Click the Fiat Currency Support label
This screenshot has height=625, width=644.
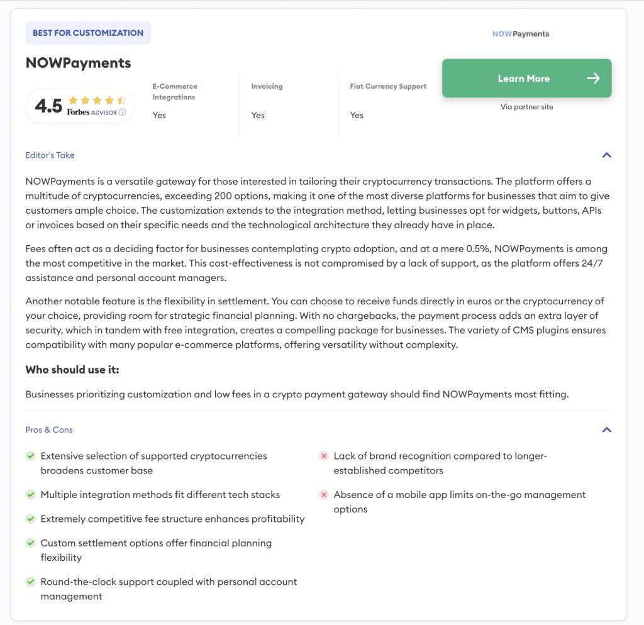[388, 86]
